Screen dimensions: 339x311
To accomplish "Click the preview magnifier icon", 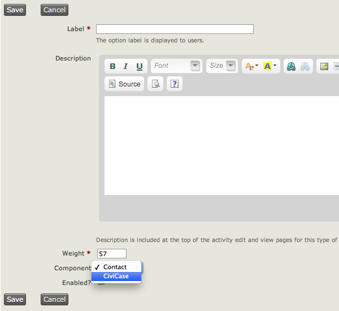I will (x=155, y=84).
